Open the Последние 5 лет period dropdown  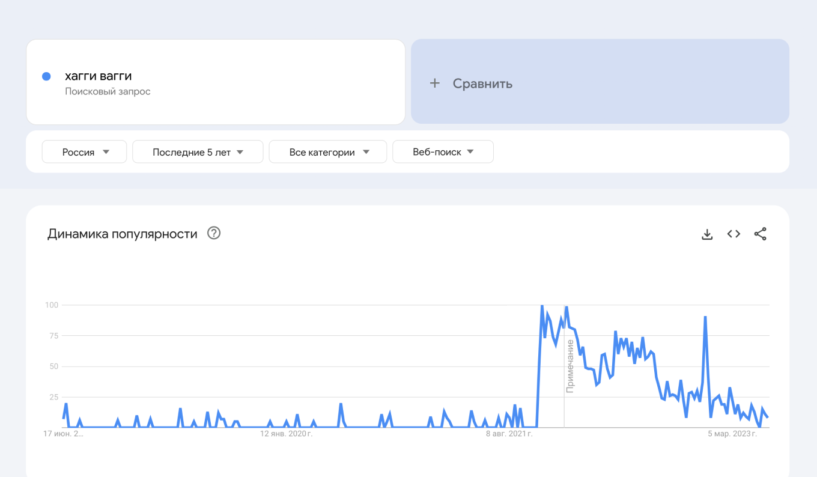pos(198,152)
